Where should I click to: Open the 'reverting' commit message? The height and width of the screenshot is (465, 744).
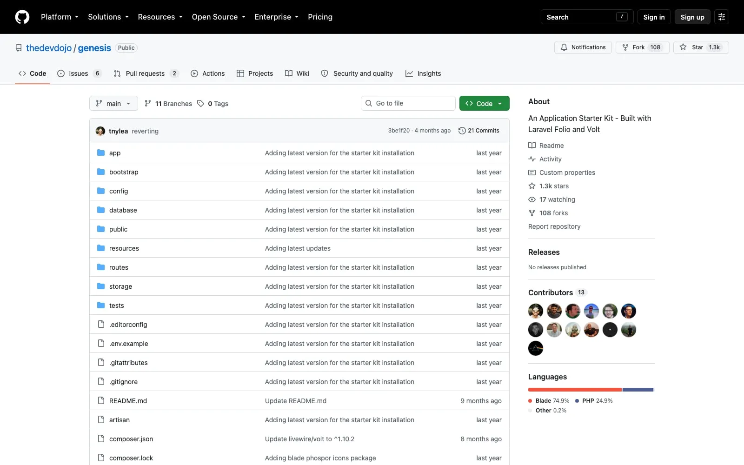(x=145, y=131)
